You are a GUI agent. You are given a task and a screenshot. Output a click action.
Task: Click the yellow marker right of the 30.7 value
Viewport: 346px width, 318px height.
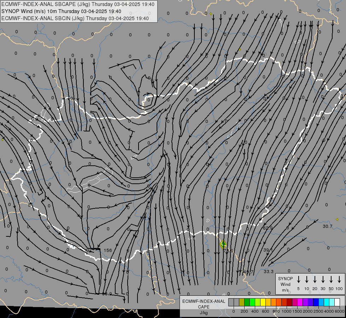(x=337, y=219)
